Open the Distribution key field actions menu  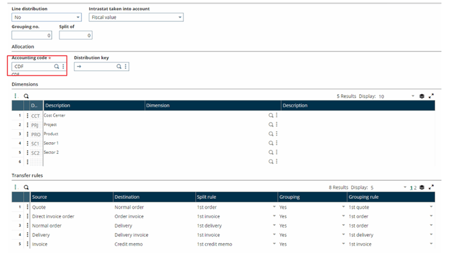(125, 66)
